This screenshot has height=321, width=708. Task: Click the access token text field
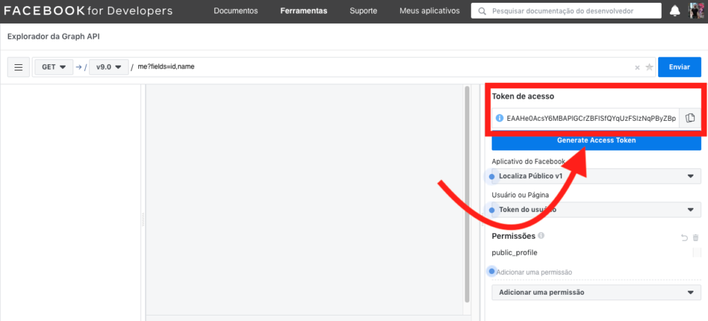pyautogui.click(x=590, y=118)
